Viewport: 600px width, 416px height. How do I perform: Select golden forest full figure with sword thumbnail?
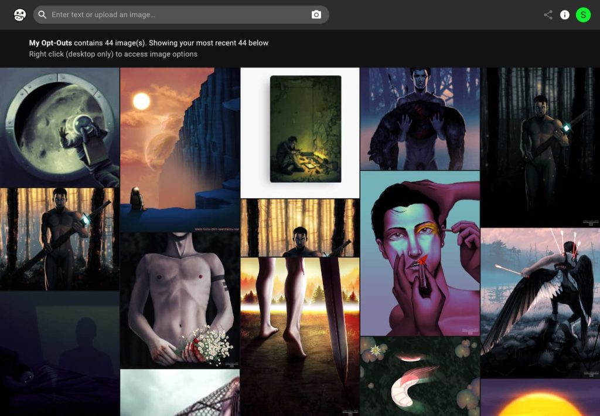60,239
